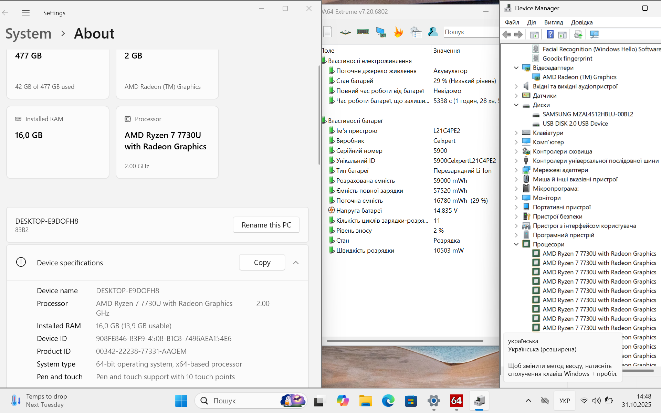Open the Вигляд menu in Device Manager

point(553,22)
